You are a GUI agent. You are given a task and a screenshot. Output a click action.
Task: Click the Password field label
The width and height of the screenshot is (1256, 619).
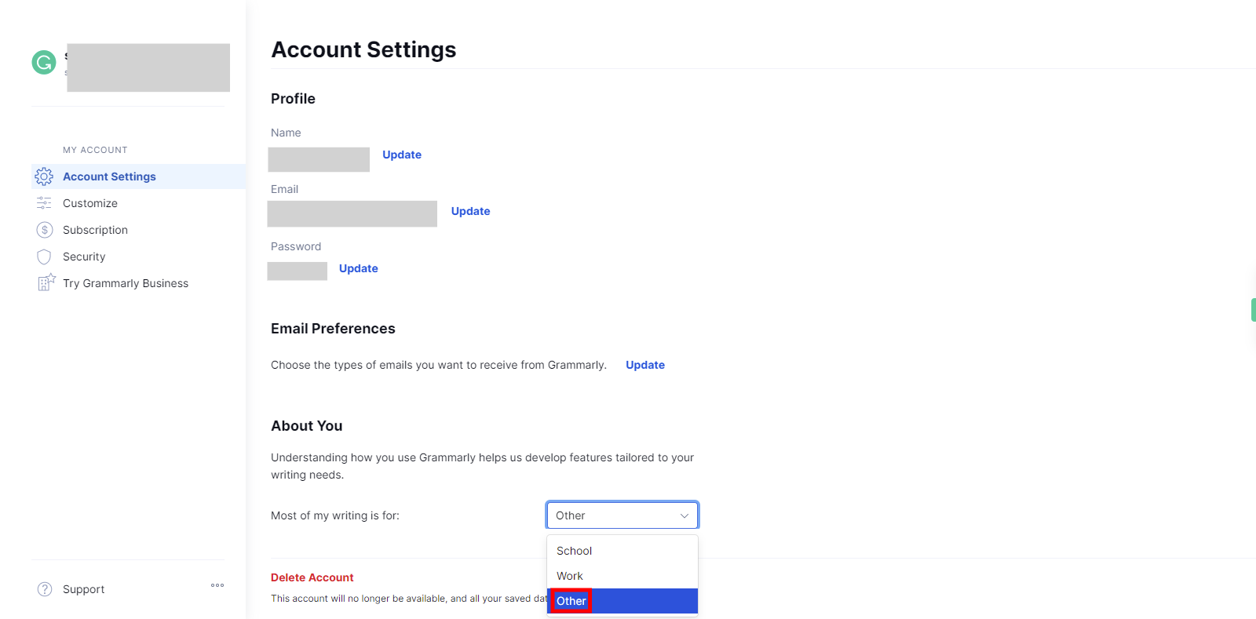coord(296,246)
